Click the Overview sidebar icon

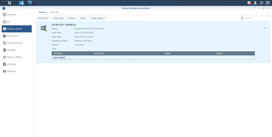point(4,15)
